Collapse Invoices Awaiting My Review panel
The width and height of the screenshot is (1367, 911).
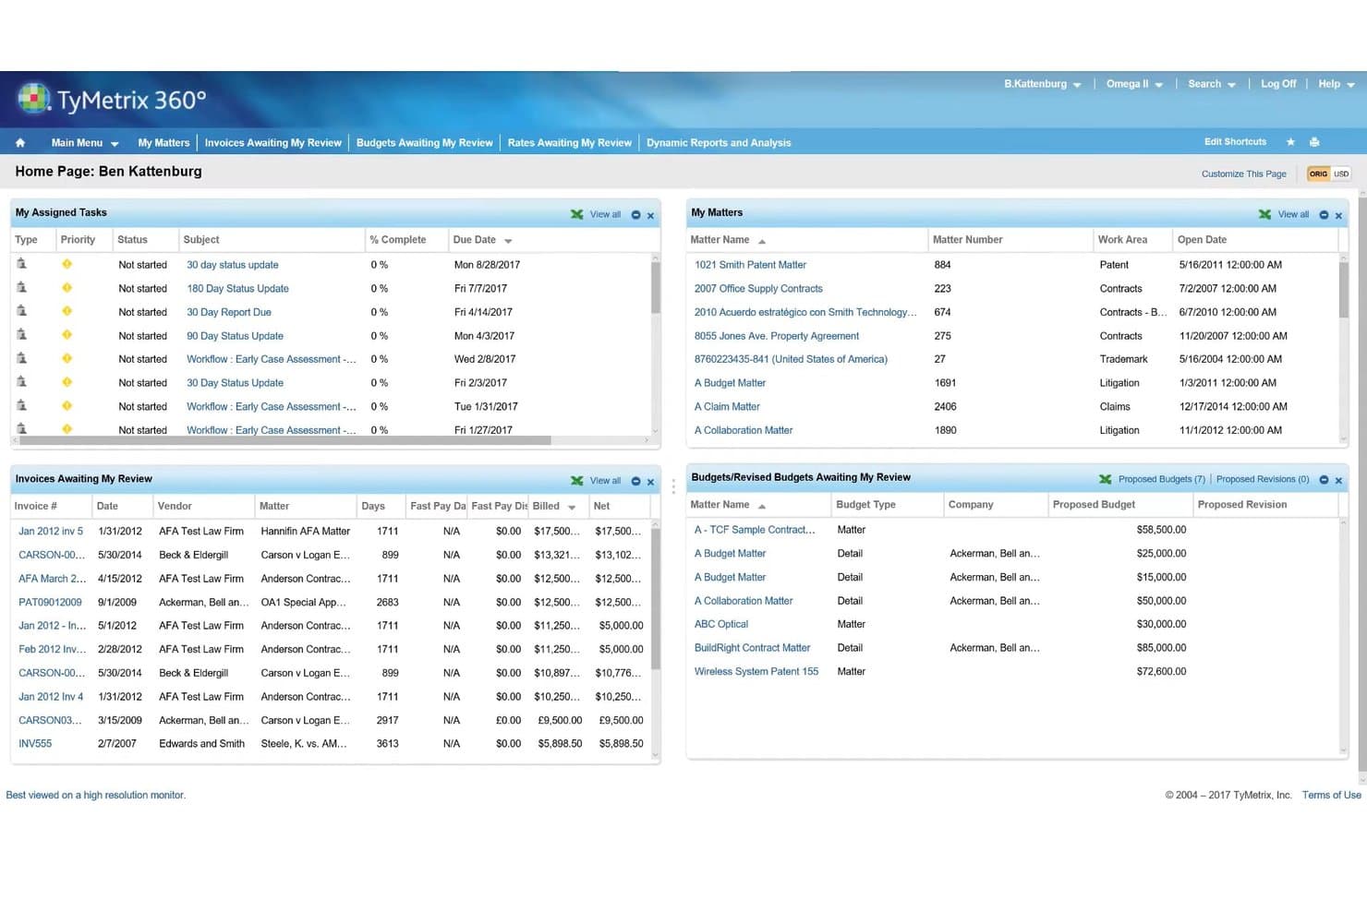635,481
